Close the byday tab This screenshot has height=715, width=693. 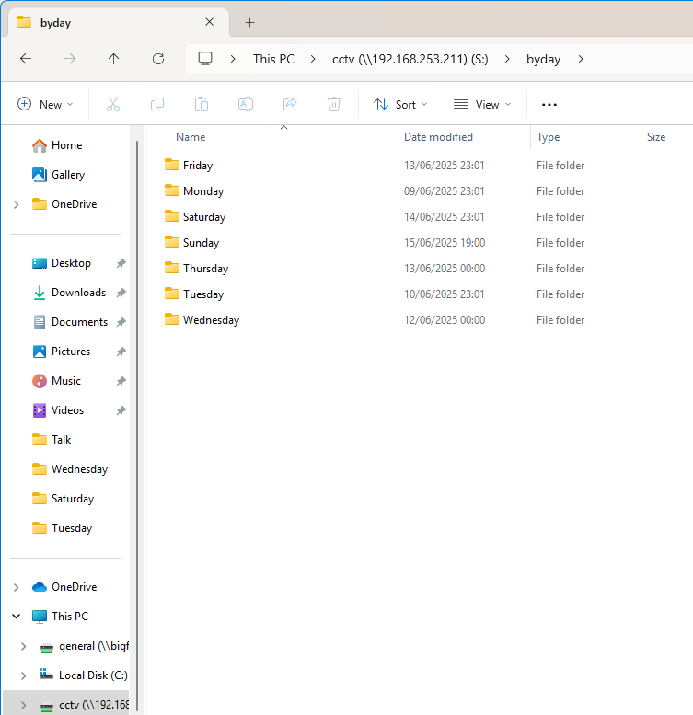pos(209,22)
